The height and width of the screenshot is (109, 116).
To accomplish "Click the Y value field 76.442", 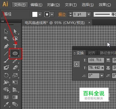I will [96, 68].
